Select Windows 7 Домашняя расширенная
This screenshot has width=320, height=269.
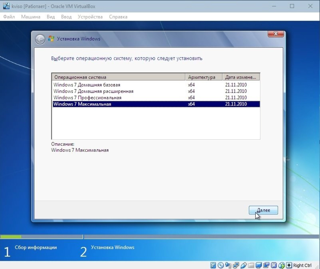pyautogui.click(x=156, y=91)
